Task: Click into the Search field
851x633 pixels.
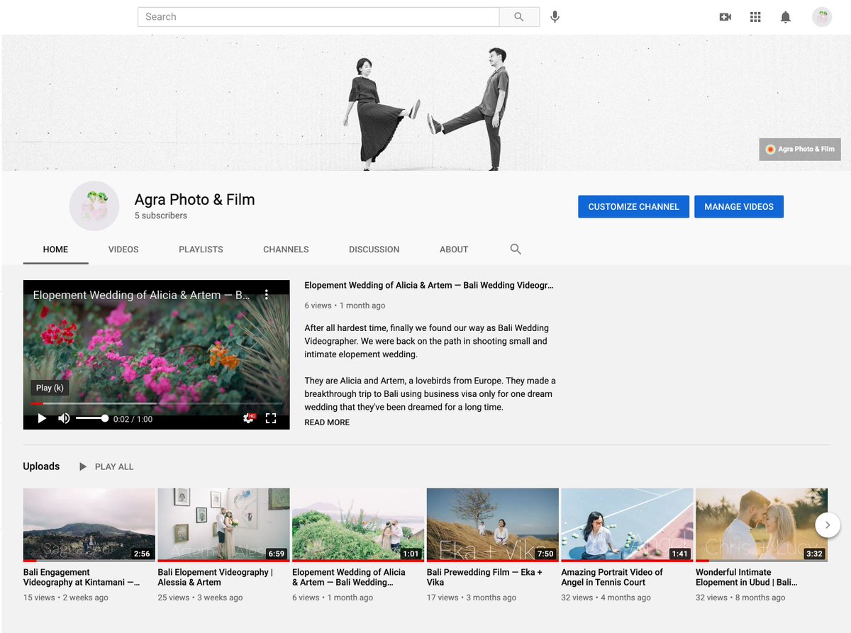Action: tap(318, 17)
